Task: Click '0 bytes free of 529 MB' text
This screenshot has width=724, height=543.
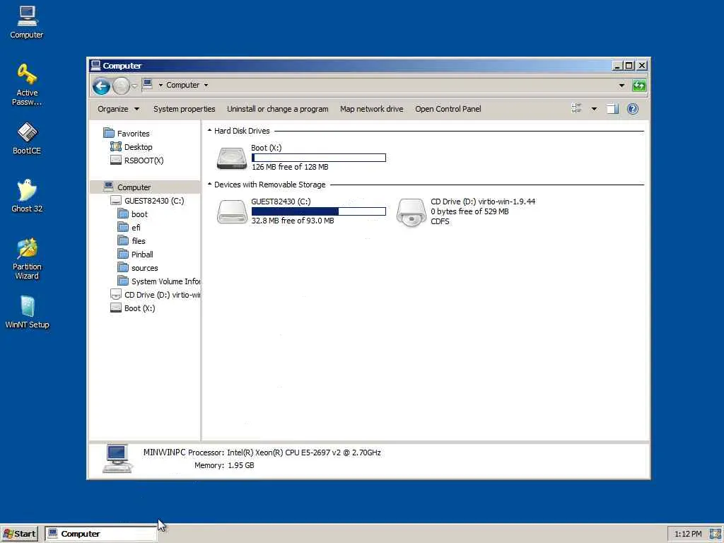Action: [469, 211]
